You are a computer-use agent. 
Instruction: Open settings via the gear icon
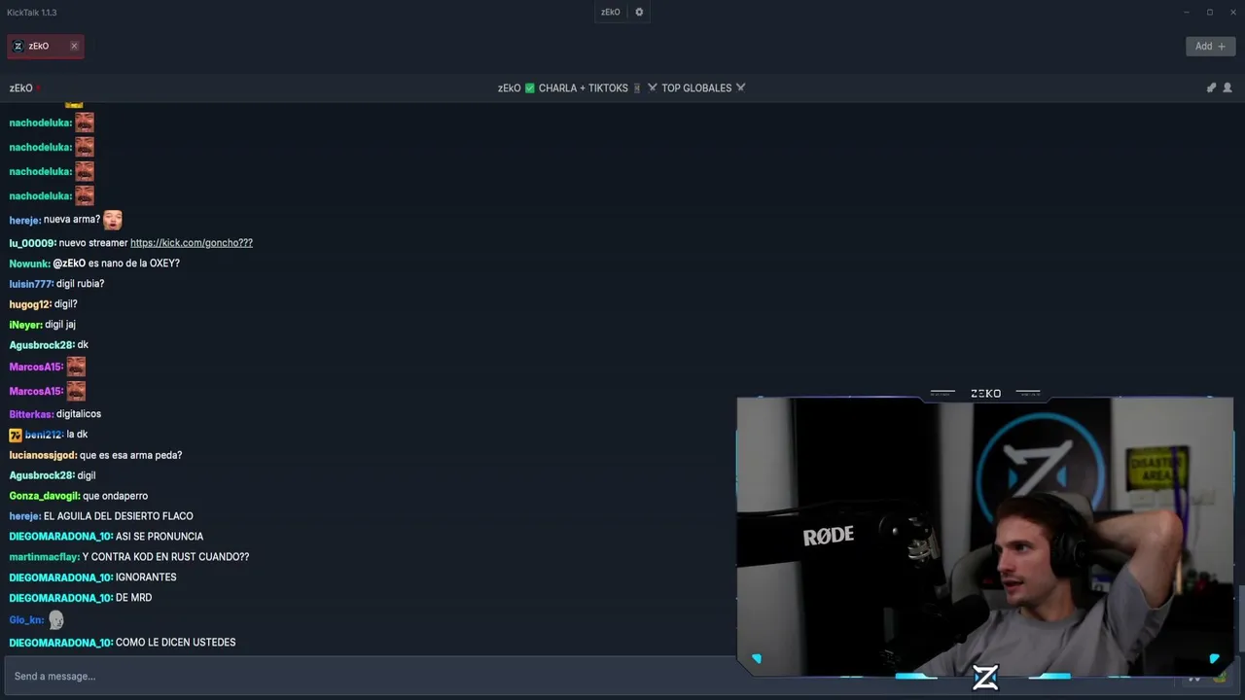pos(639,13)
